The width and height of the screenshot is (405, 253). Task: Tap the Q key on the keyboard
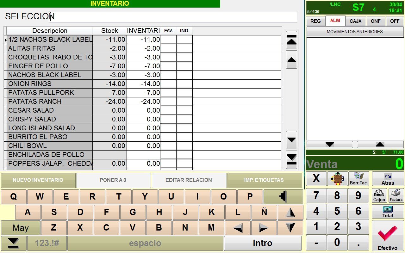point(14,197)
